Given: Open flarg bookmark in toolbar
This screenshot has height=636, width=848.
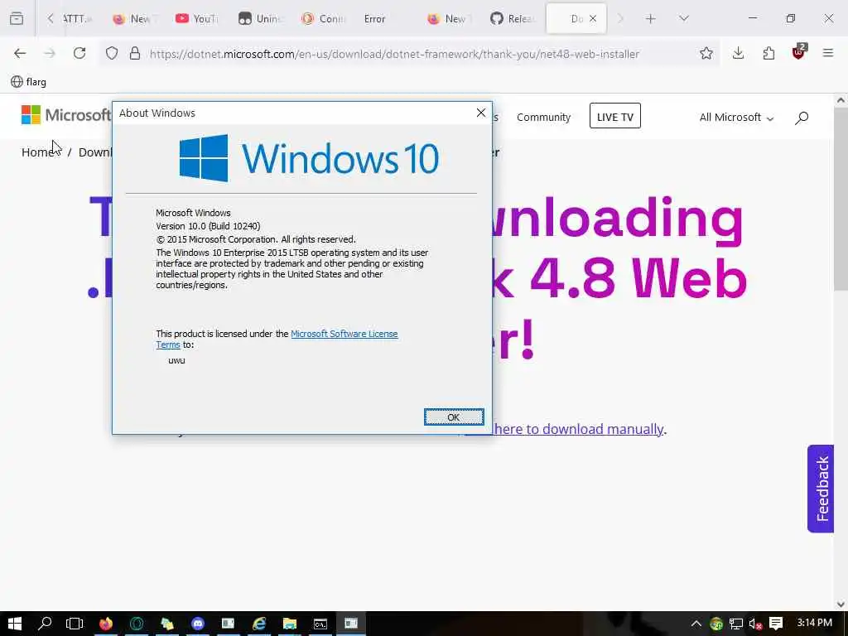Looking at the screenshot, I should [x=29, y=82].
